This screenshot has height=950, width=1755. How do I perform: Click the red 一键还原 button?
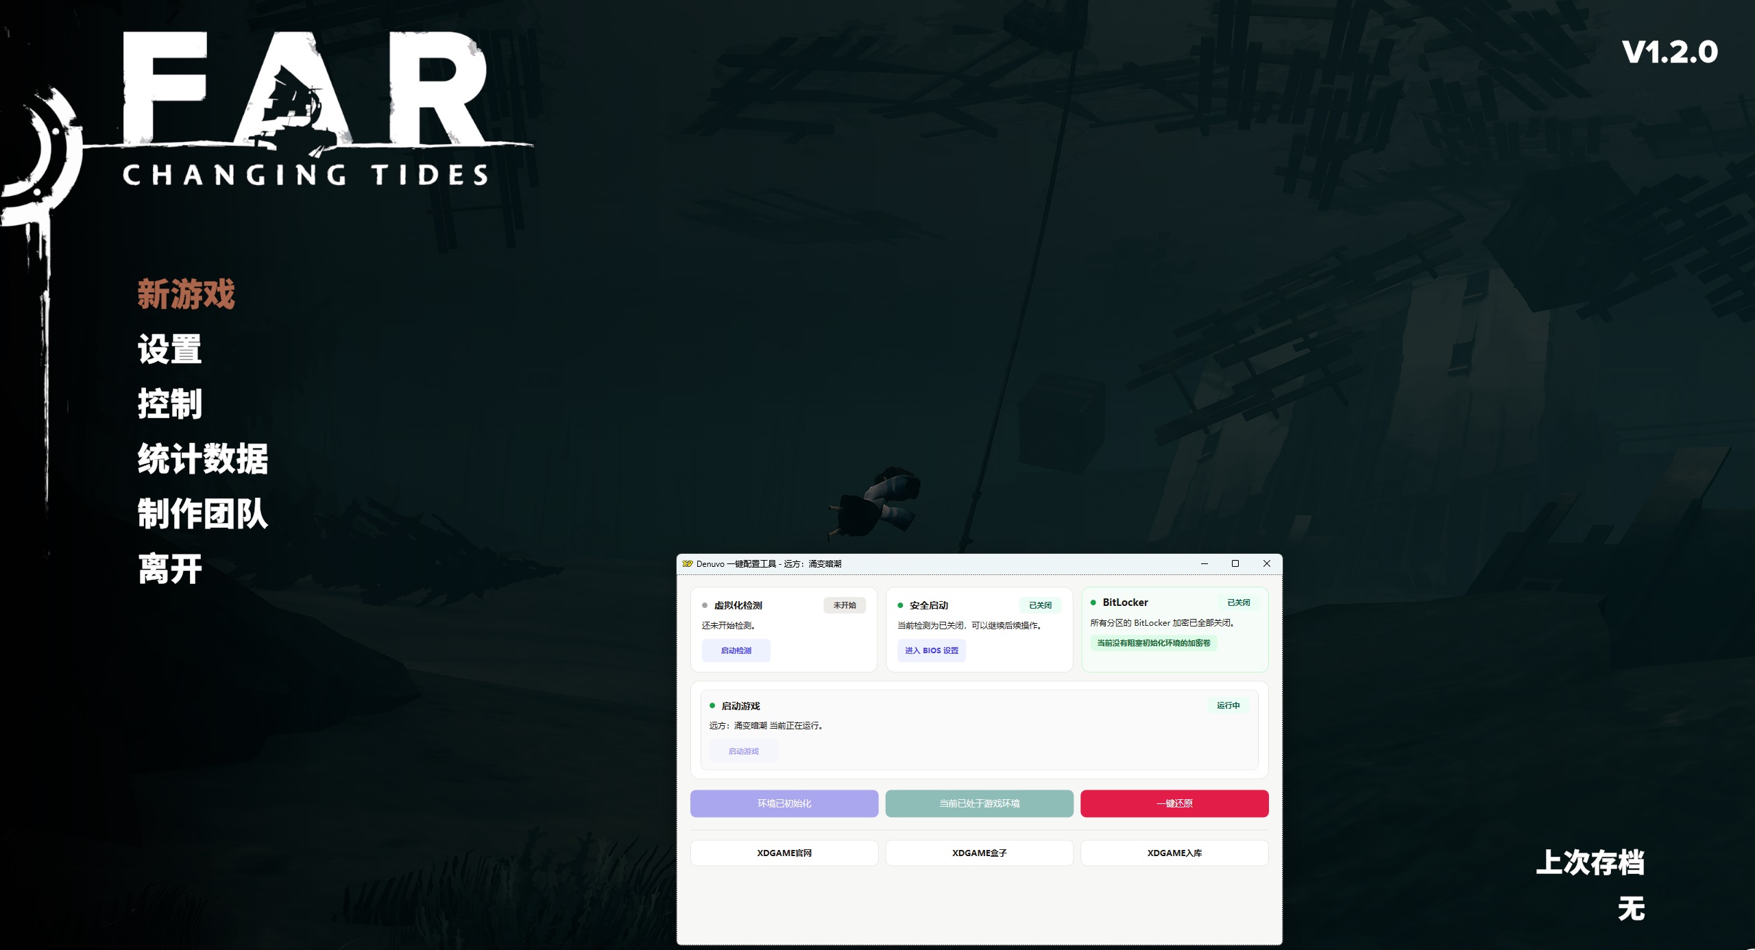(x=1174, y=803)
